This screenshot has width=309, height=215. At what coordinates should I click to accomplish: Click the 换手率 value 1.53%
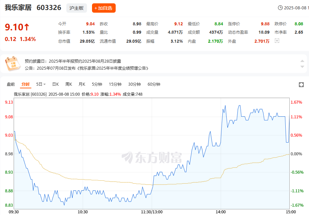[x=88, y=32]
